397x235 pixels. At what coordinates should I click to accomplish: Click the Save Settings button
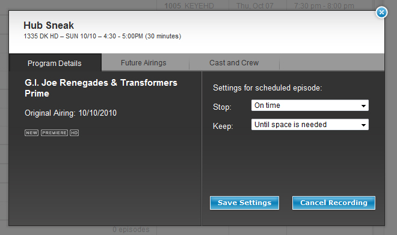tap(244, 203)
